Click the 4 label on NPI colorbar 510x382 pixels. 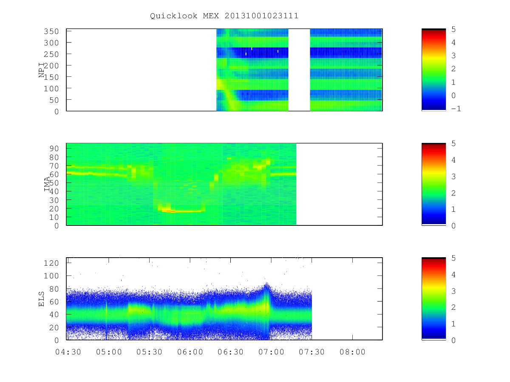pos(453,42)
